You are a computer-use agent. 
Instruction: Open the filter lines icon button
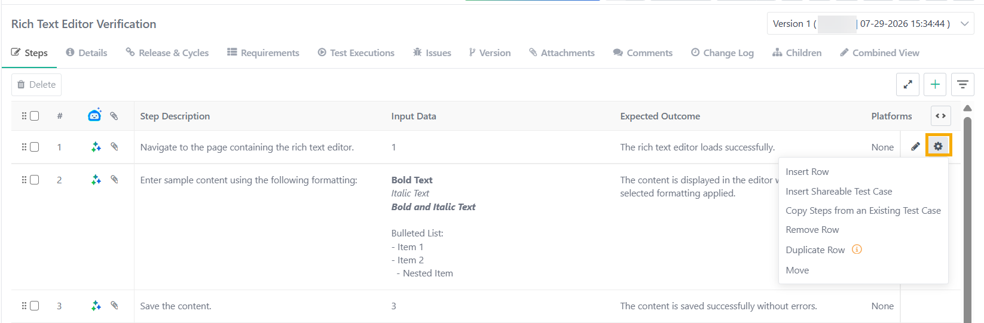coord(962,84)
